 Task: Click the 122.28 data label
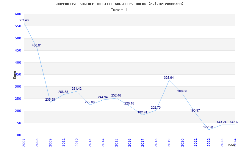pyautogui.click(x=208, y=127)
